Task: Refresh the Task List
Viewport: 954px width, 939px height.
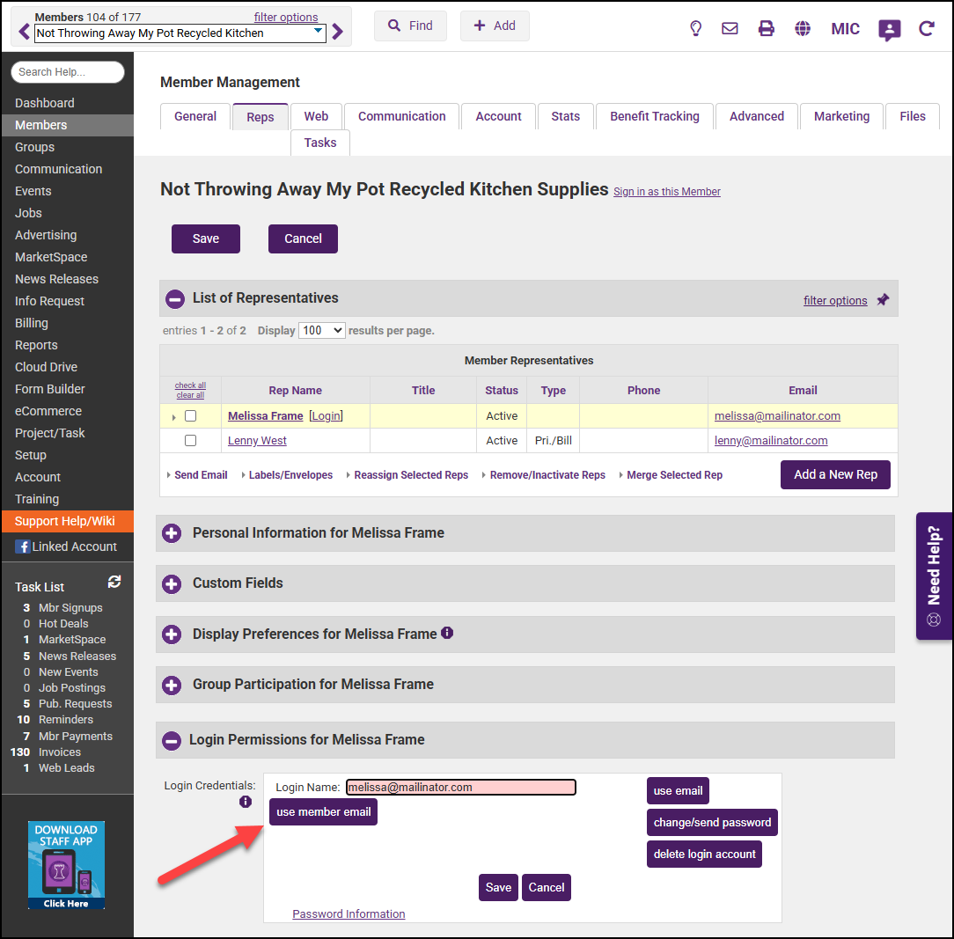Action: (x=114, y=582)
